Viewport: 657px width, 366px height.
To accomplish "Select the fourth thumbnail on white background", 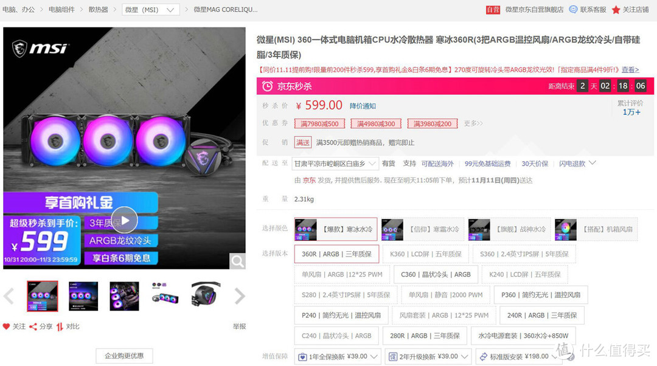I will pos(165,293).
